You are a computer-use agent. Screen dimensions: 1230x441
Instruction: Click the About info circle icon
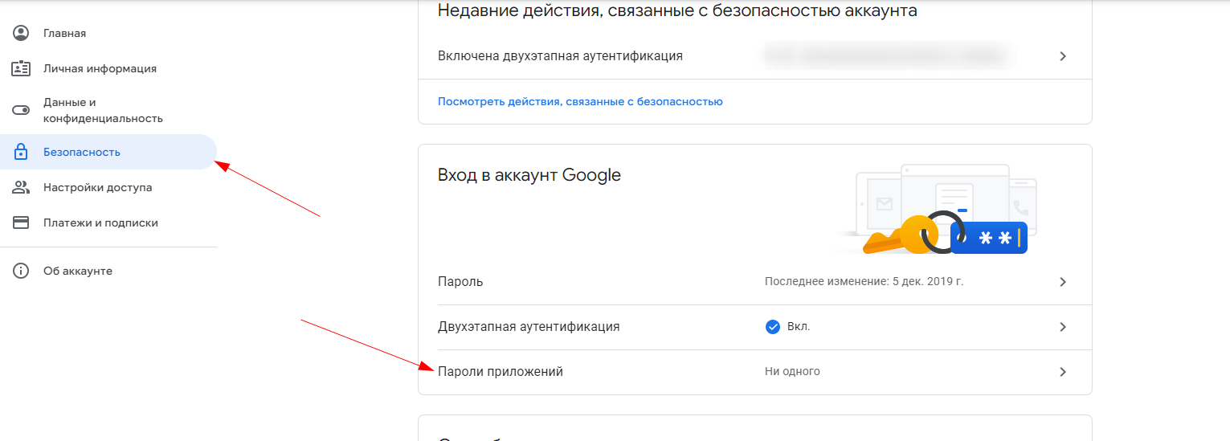(21, 271)
